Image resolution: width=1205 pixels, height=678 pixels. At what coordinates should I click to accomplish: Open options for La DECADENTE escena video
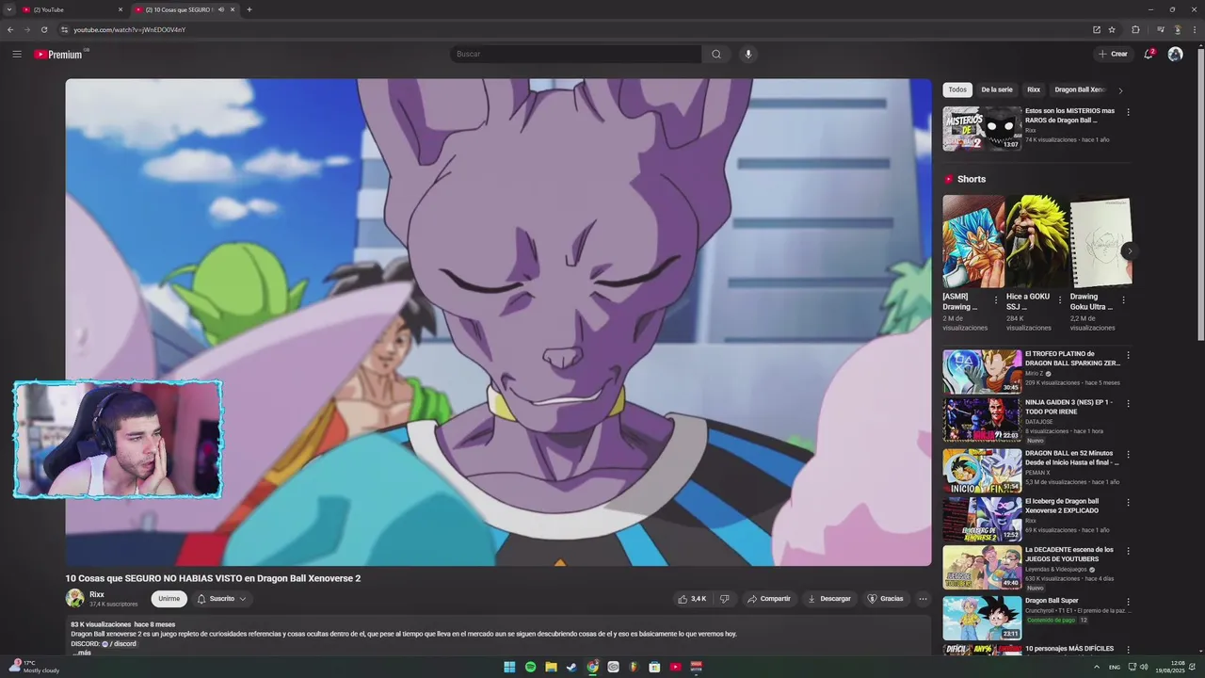[x=1128, y=551]
